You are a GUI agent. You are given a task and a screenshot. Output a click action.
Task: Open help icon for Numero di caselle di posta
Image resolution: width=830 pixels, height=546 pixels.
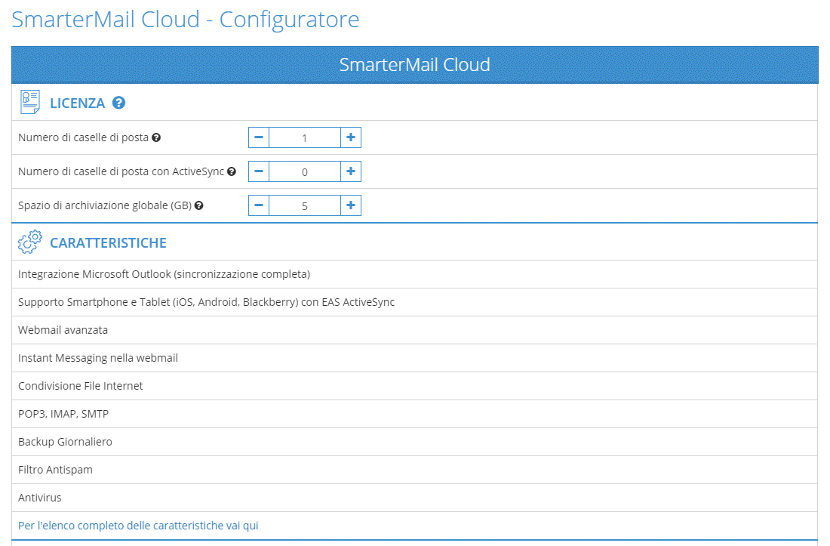156,137
